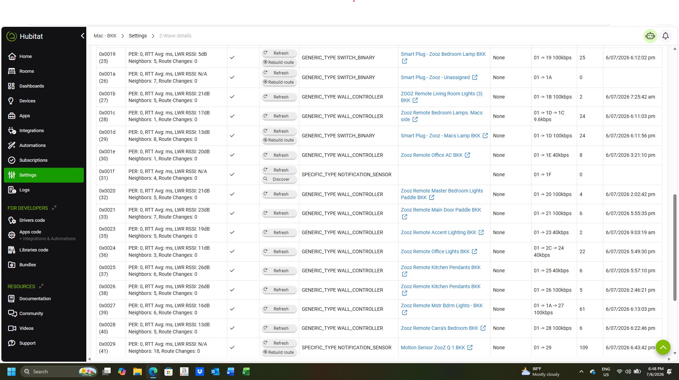Open Task View on the taskbar
679x380 pixels.
(106, 372)
